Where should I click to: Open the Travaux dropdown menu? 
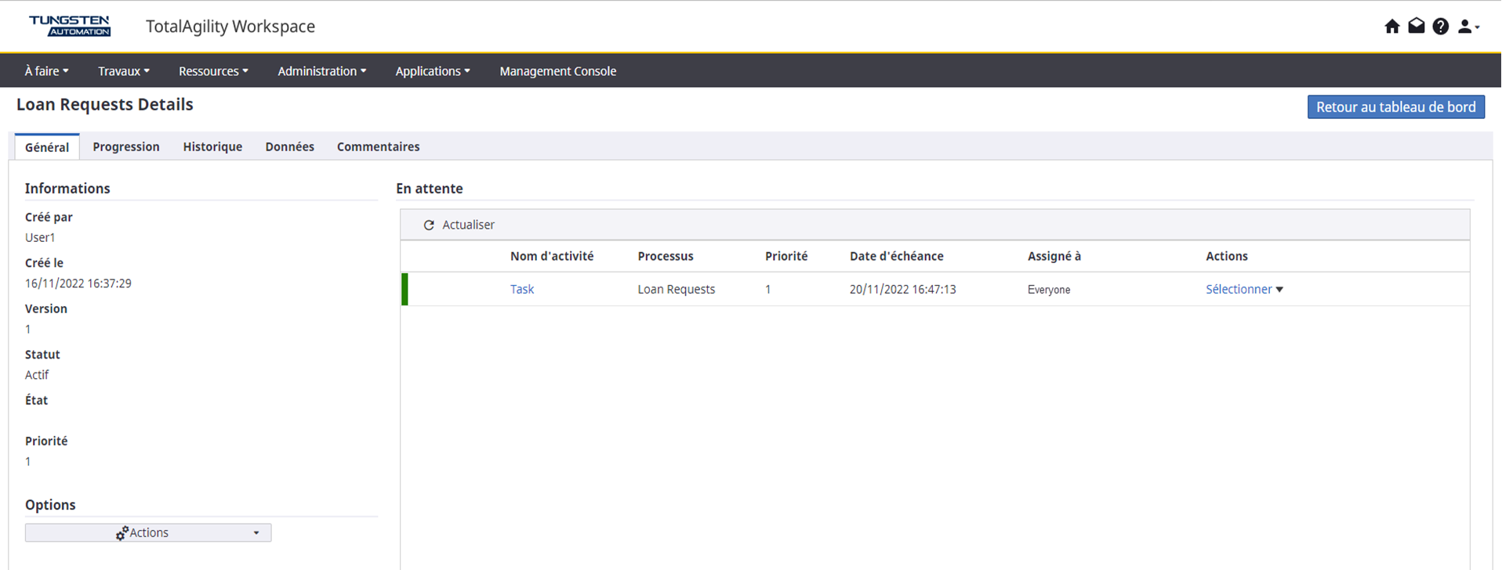click(x=123, y=71)
